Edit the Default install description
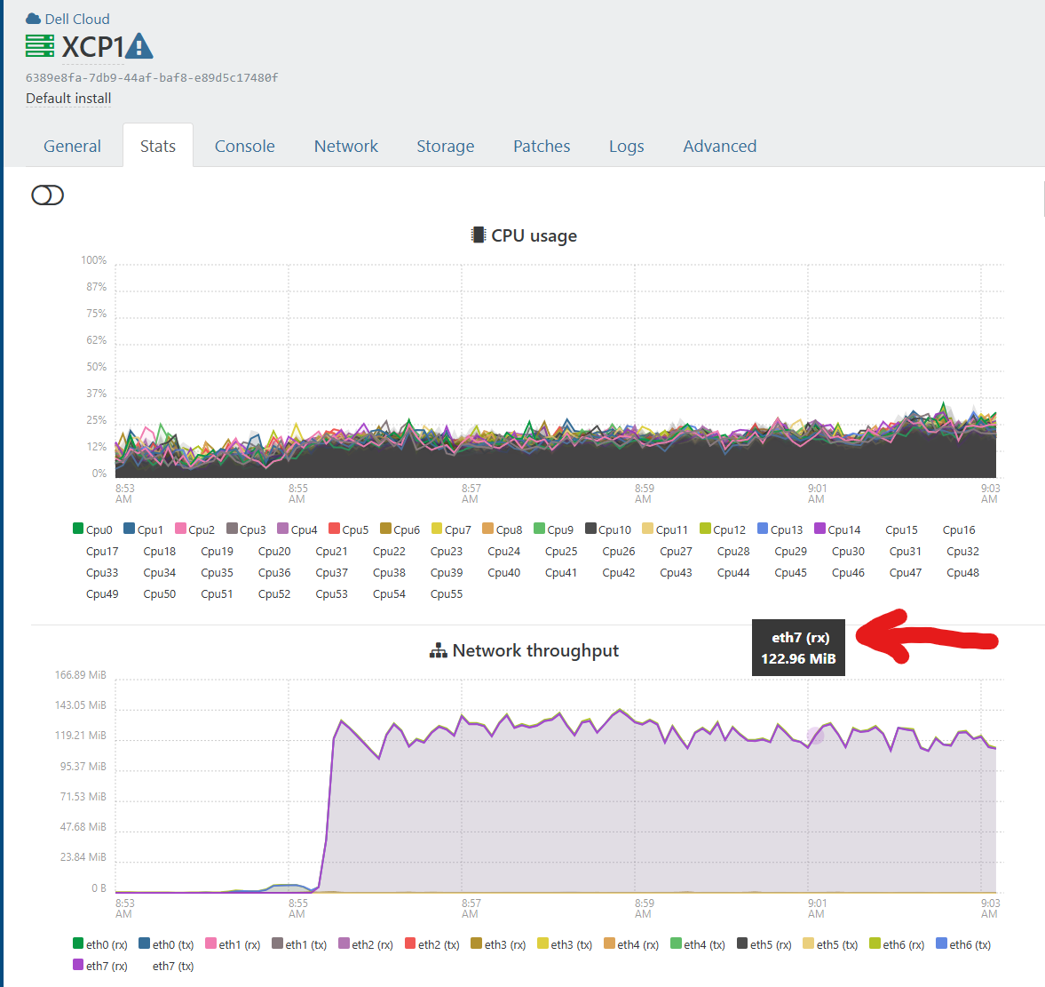Viewport: 1045px width, 987px height. point(68,99)
